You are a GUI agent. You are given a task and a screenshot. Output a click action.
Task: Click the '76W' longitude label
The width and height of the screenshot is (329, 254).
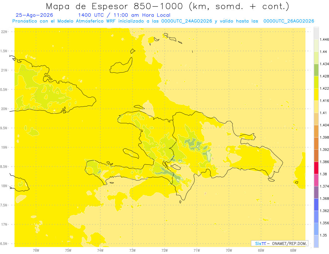pos(36,250)
